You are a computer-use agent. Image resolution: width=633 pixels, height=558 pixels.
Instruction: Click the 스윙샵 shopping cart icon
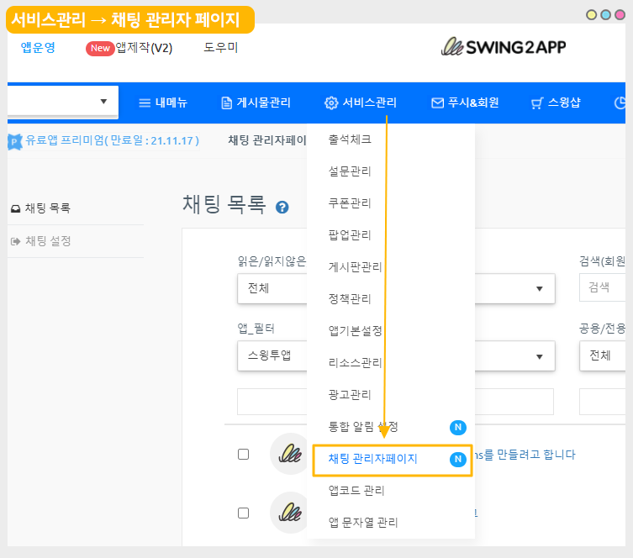[x=536, y=103]
